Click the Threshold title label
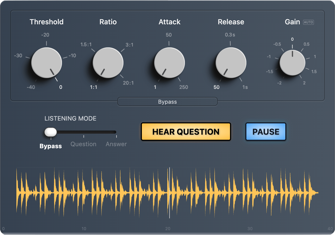Image resolution: width=335 pixels, height=235 pixels. coord(47,22)
